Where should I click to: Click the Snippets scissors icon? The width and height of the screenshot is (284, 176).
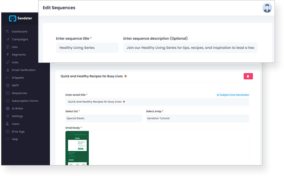8,78
